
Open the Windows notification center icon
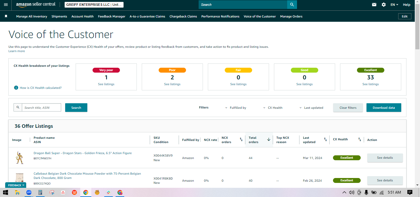410,192
